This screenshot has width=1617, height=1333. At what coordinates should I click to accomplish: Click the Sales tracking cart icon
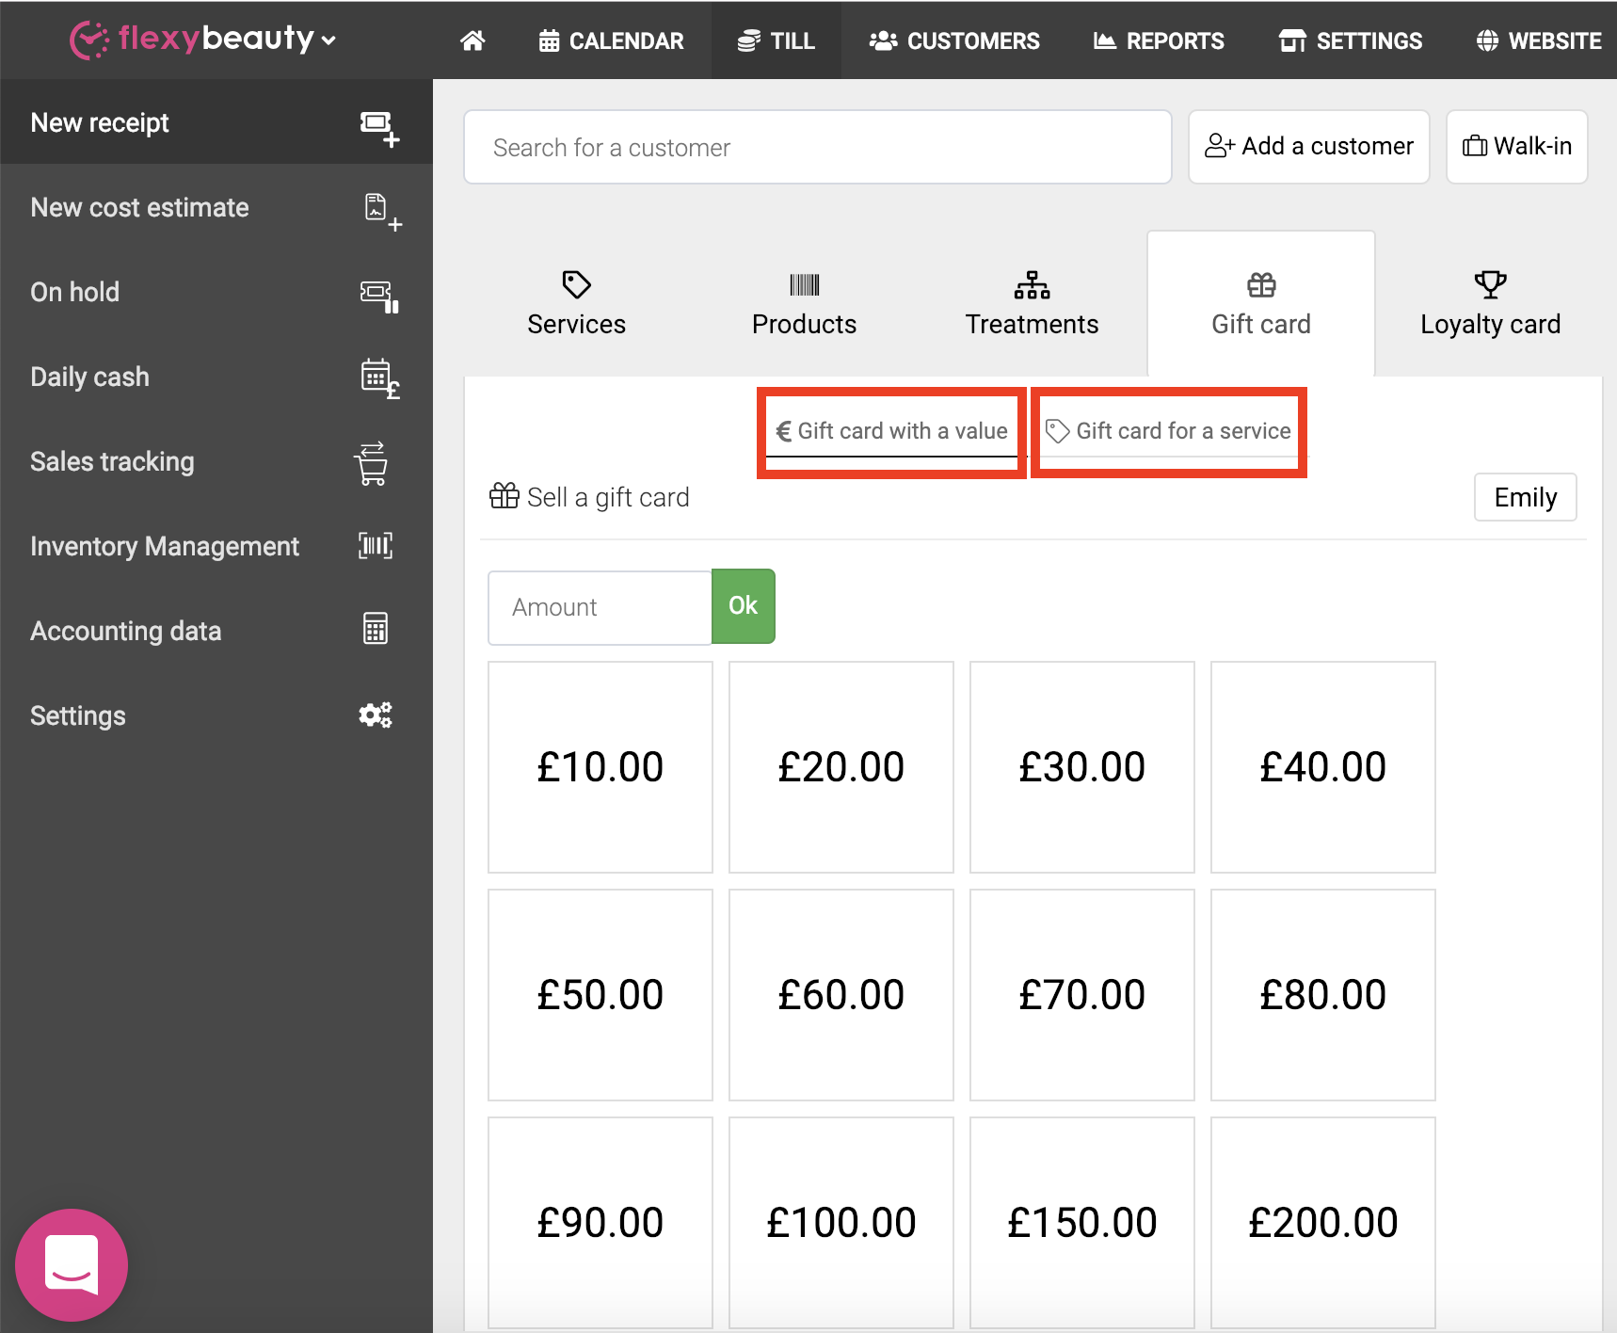[x=372, y=463]
